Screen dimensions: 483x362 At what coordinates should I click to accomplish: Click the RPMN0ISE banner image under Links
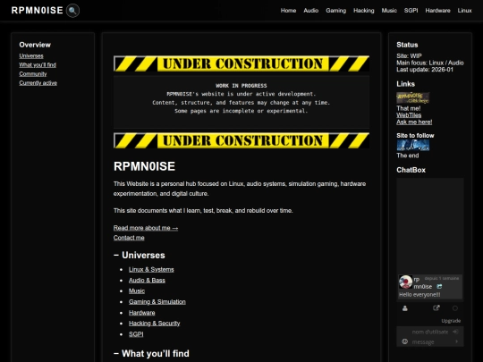pos(412,98)
